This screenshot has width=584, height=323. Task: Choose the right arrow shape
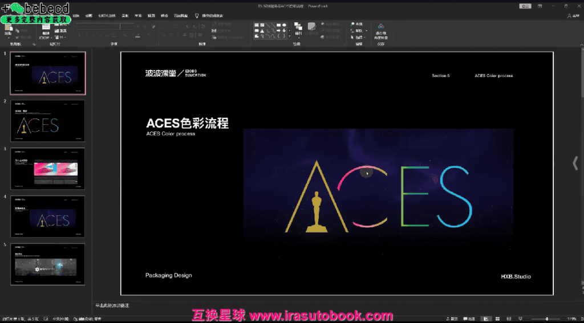click(x=278, y=31)
